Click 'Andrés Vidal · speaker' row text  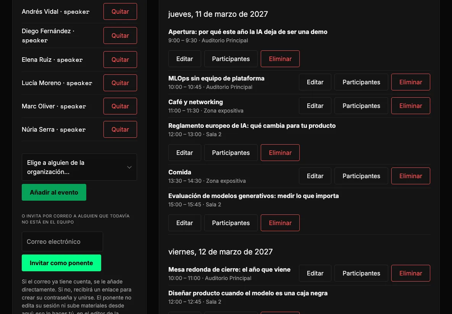tap(56, 11)
